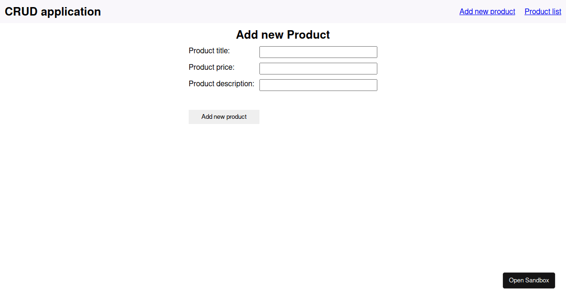Click the 'Product description:' label text
Image resolution: width=566 pixels, height=297 pixels.
pos(222,84)
